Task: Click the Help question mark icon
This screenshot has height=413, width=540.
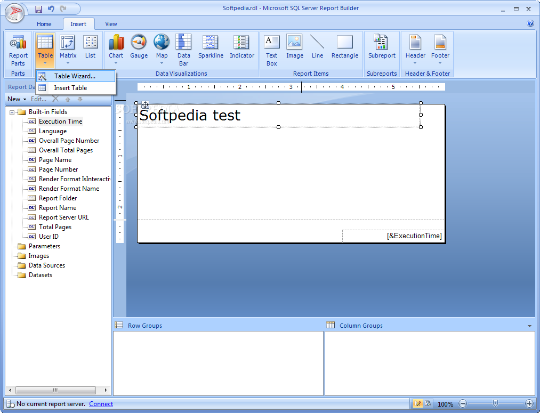Action: pos(530,23)
